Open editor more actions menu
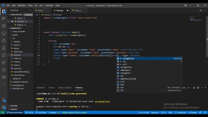 [x=205, y=10]
